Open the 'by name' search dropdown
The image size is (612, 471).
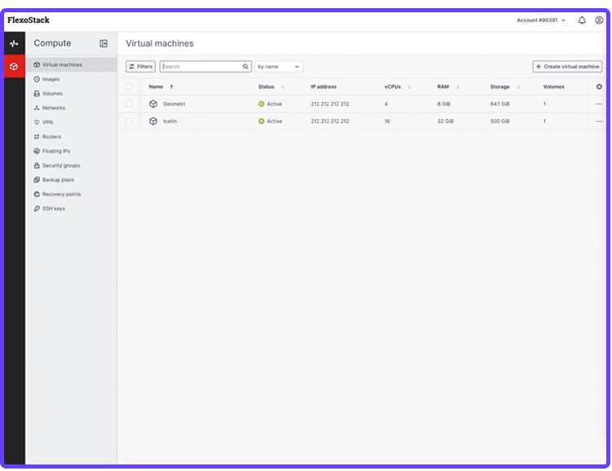(x=278, y=67)
